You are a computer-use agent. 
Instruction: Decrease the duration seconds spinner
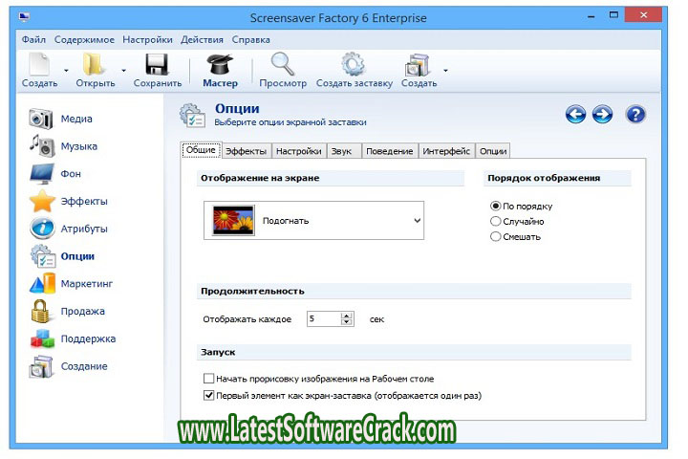347,322
